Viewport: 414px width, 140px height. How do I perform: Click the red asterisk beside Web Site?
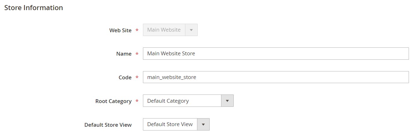click(x=137, y=30)
